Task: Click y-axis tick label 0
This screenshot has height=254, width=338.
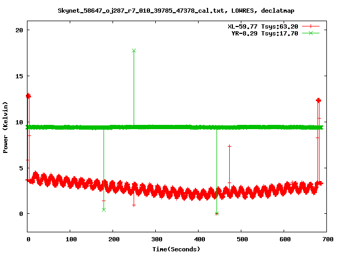Action: (21, 214)
